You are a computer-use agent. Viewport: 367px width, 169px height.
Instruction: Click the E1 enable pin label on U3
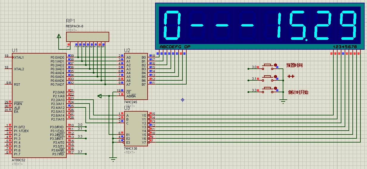(128, 135)
